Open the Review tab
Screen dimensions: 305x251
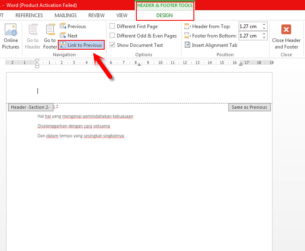pyautogui.click(x=97, y=15)
